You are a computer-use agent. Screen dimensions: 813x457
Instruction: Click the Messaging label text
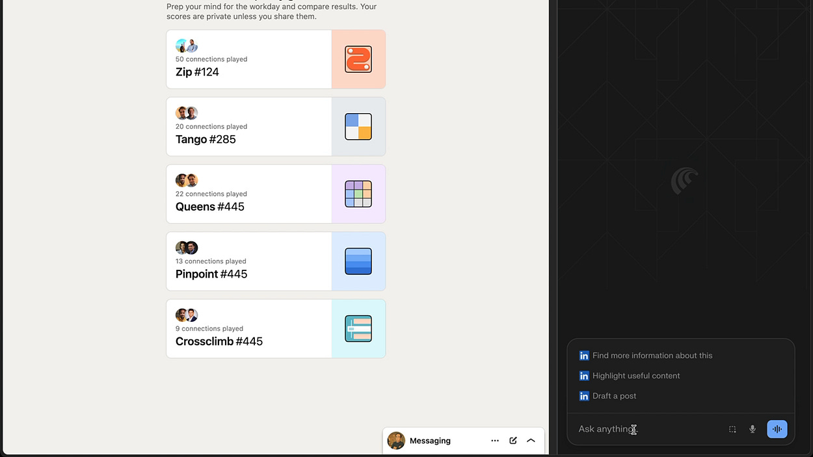click(x=430, y=441)
